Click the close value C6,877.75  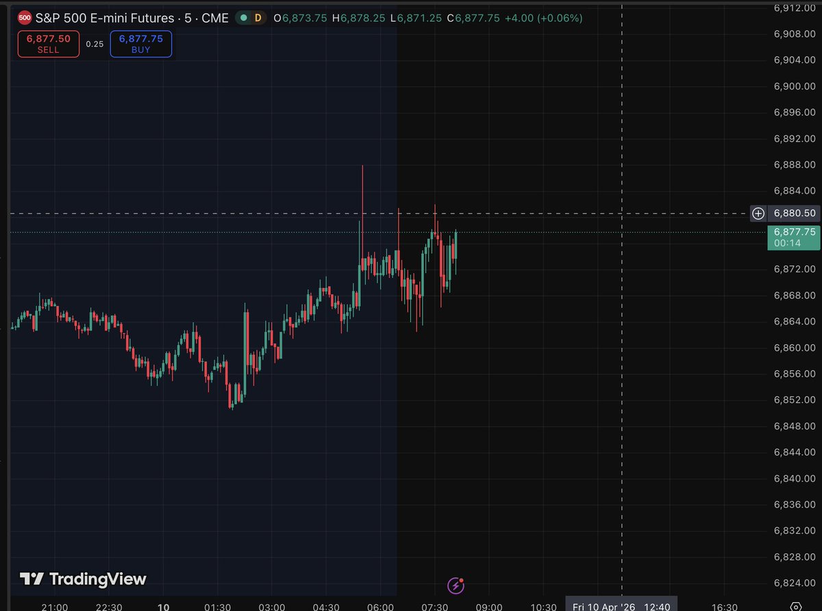(x=473, y=18)
